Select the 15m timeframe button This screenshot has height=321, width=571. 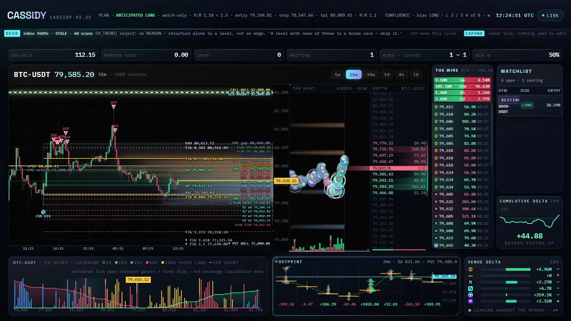click(x=353, y=74)
